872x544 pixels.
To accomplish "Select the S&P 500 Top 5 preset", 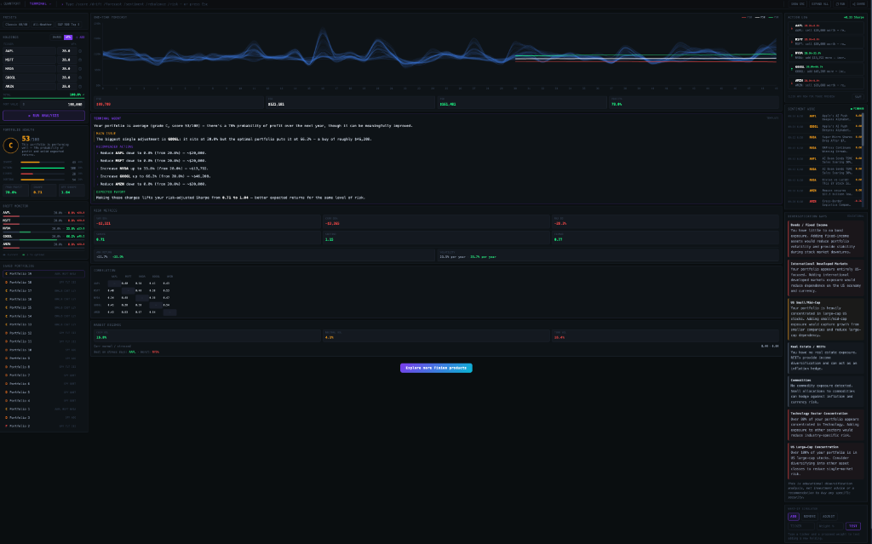I will pyautogui.click(x=69, y=25).
